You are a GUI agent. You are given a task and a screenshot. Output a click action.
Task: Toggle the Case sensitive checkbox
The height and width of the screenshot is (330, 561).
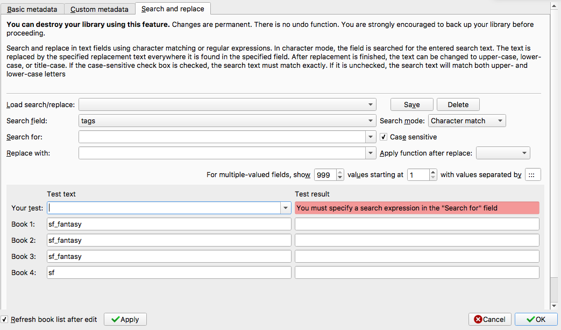click(384, 137)
